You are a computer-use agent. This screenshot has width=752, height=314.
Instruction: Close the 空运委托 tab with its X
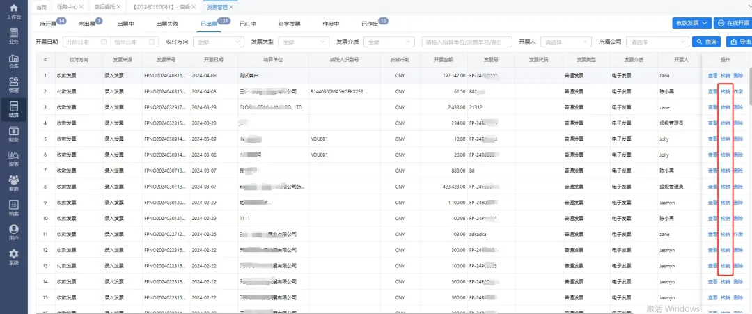pos(118,7)
